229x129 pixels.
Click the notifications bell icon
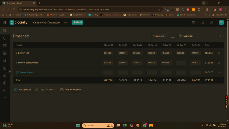tap(203, 22)
